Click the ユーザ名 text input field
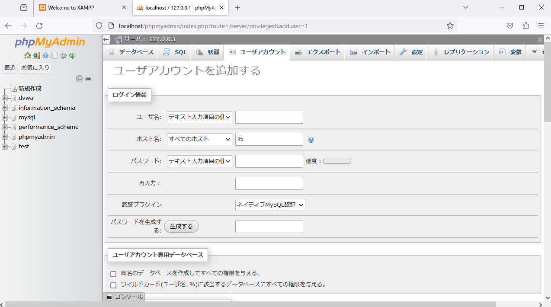 (269, 117)
